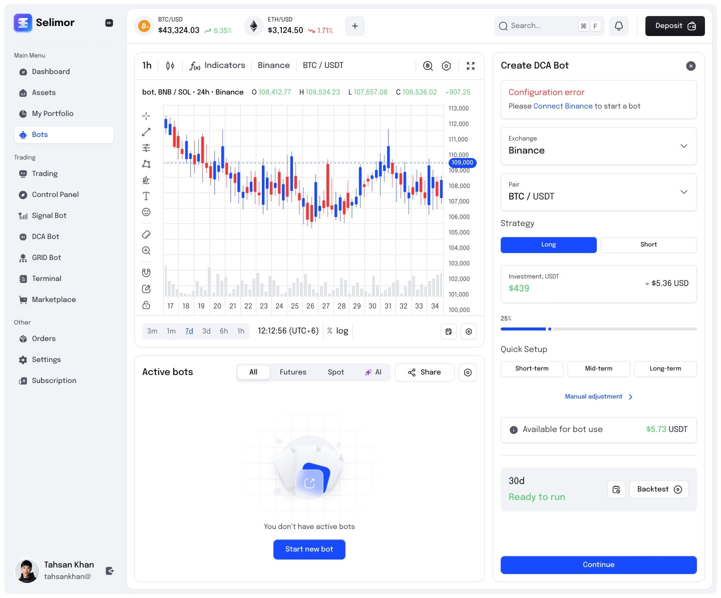Switch to the Futures tab
This screenshot has width=721, height=598.
[293, 372]
